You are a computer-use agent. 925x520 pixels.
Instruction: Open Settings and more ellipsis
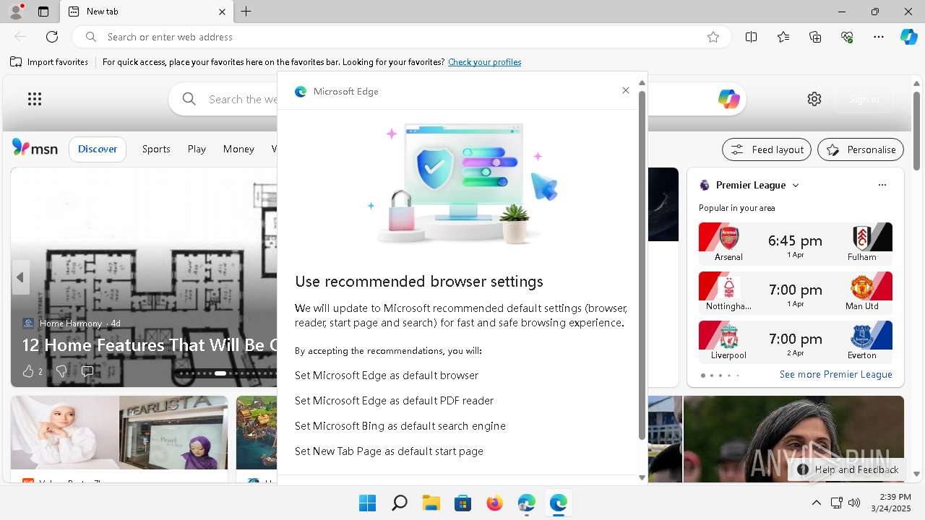coord(879,37)
